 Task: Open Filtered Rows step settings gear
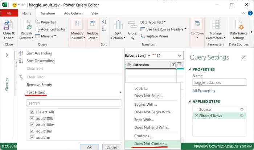pos(242,115)
